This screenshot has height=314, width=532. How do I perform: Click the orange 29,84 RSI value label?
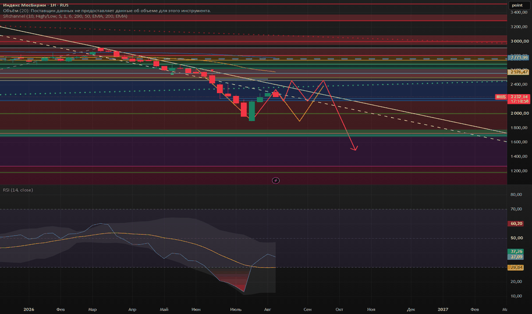(515, 268)
